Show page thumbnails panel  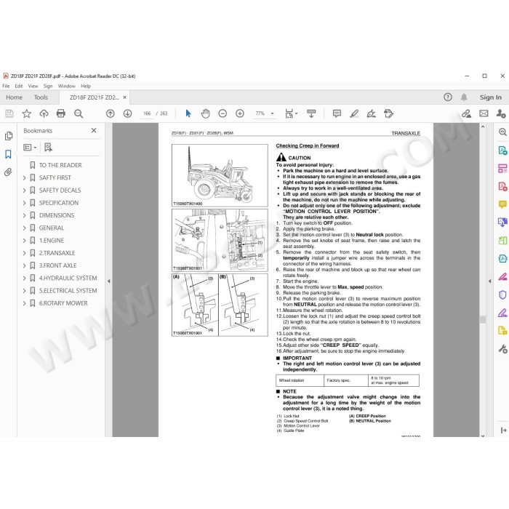tap(9, 136)
